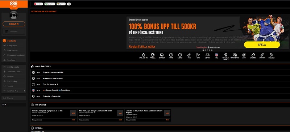This screenshot has height=132, width=290.
Task: Select odds for West Ham, Lyon & Leverkusen
Action: (120, 113)
